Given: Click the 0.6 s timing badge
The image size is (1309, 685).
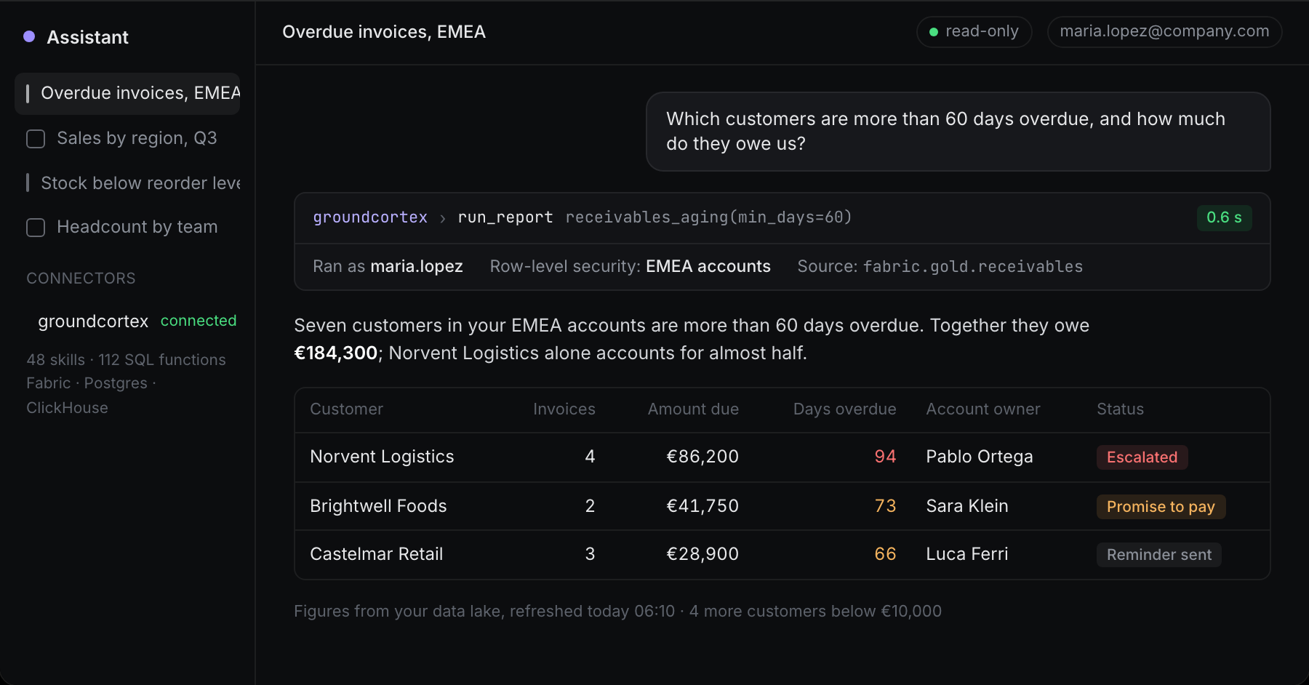Looking at the screenshot, I should click(x=1224, y=217).
